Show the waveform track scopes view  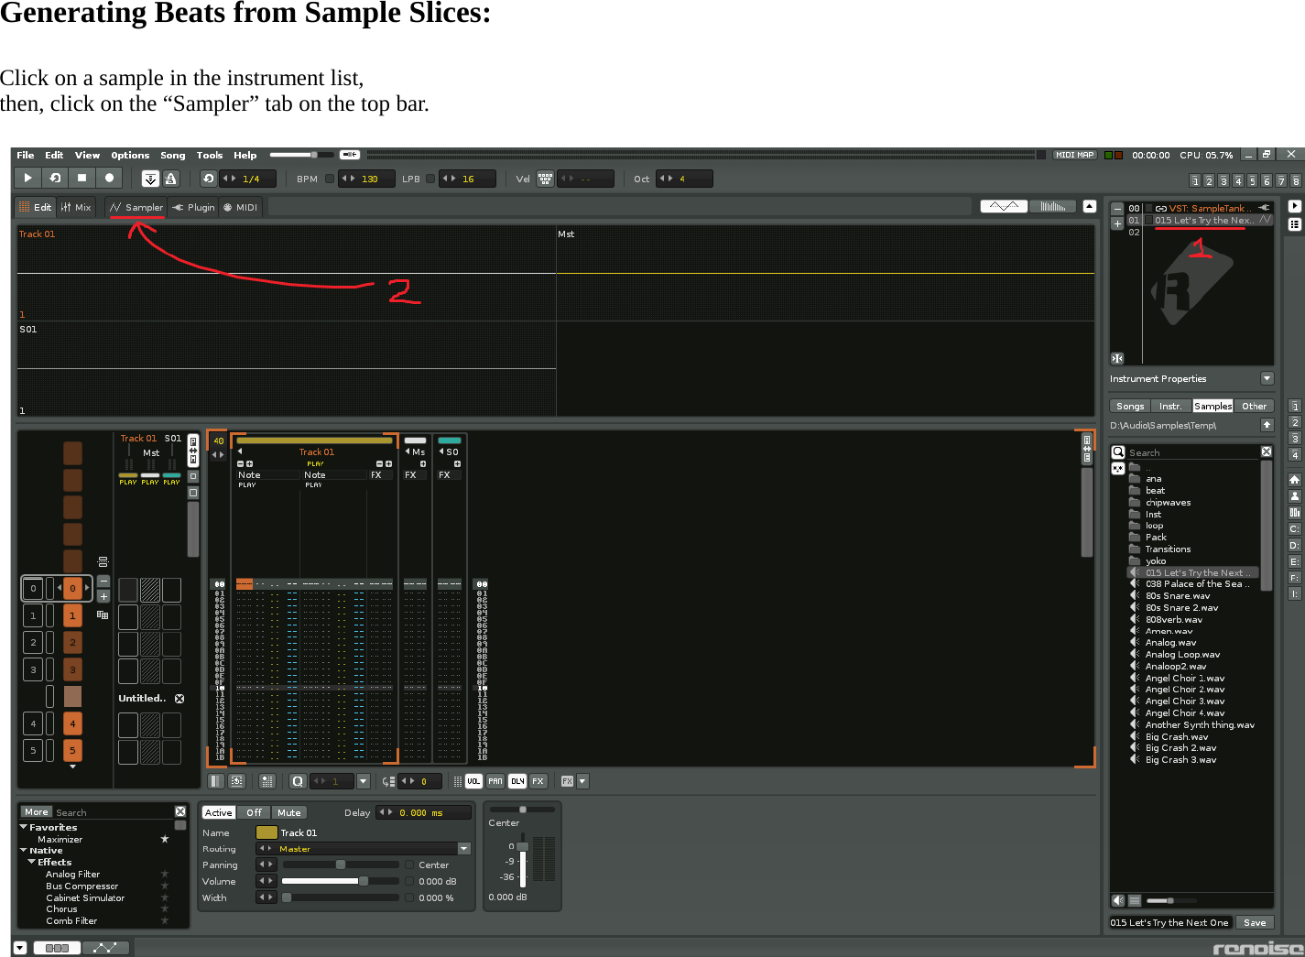(1004, 206)
